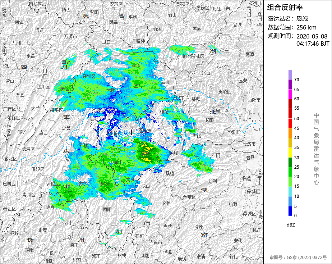The height and width of the screenshot is (264, 332).
Task: Click the 万源市 city label
Action: [70, 36]
